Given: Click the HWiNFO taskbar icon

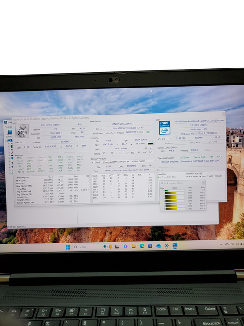Looking at the screenshot, I should click(175, 245).
